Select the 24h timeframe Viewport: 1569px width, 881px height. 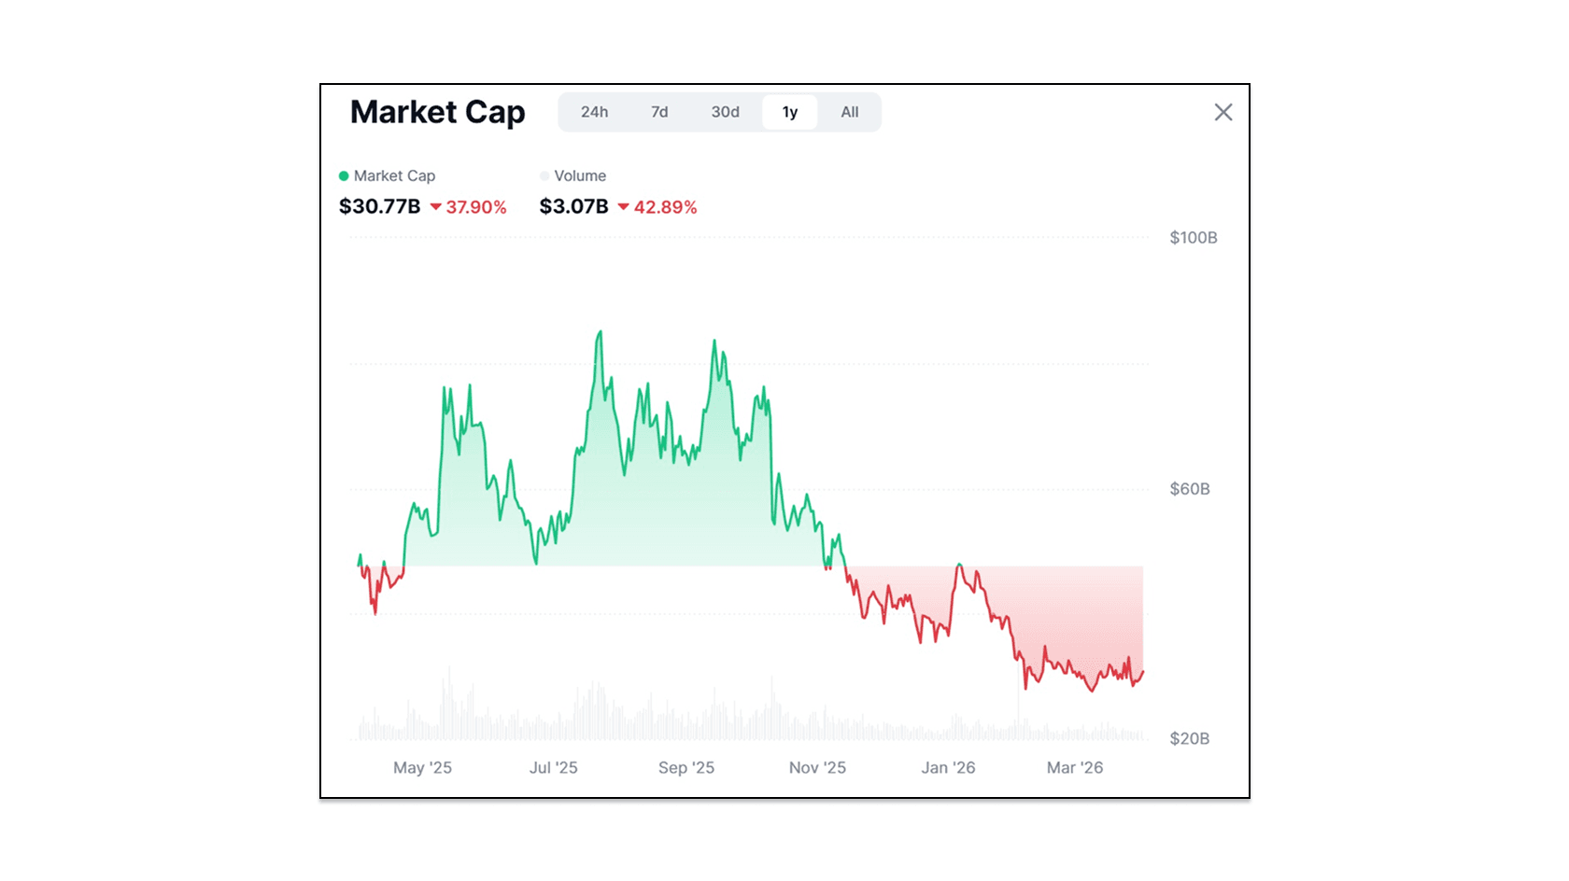[595, 112]
